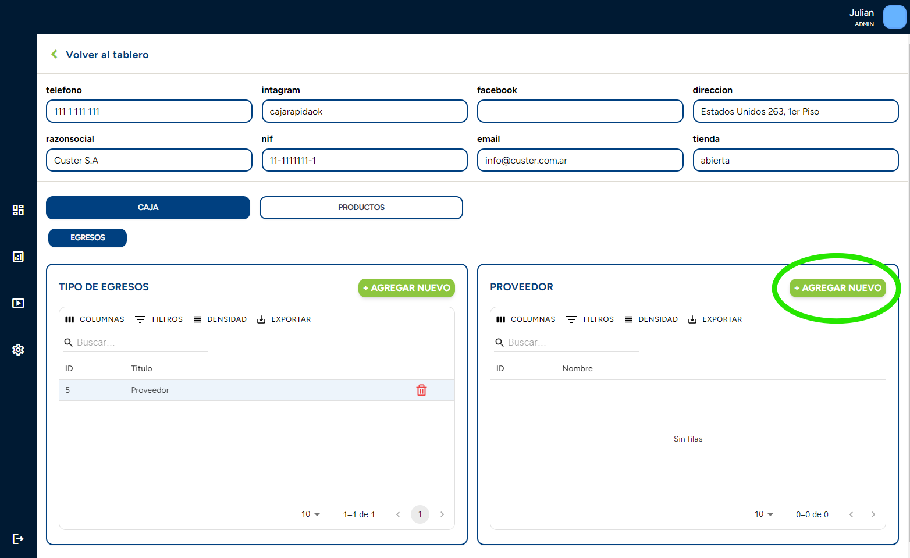910x558 pixels.
Task: Toggle Densidad in the Proveedor table
Action: click(x=628, y=319)
